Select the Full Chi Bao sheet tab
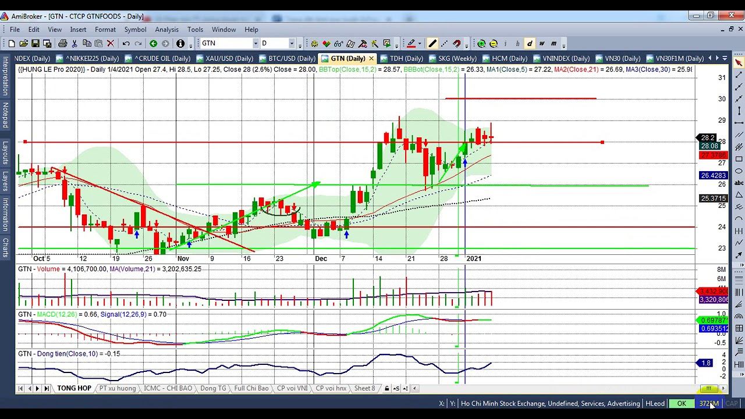This screenshot has height=419, width=745. coord(251,388)
